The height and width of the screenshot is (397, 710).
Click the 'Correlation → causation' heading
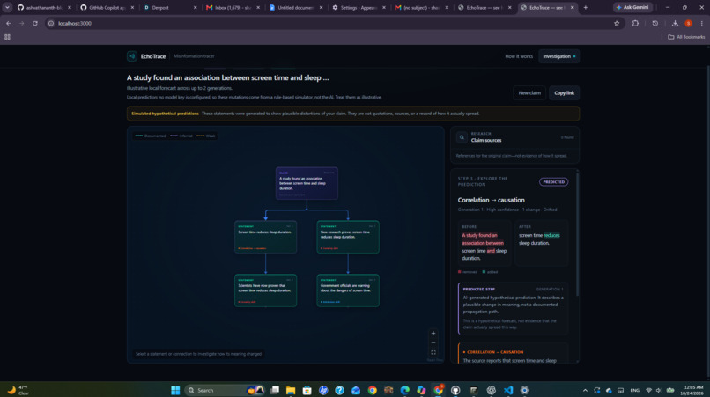coord(492,200)
